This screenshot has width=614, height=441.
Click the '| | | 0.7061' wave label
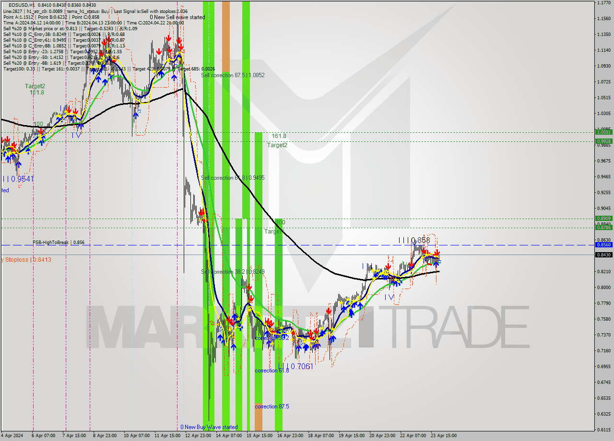point(298,367)
